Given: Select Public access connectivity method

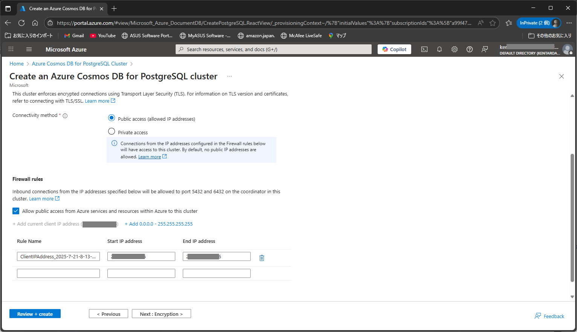Looking at the screenshot, I should click(x=112, y=118).
